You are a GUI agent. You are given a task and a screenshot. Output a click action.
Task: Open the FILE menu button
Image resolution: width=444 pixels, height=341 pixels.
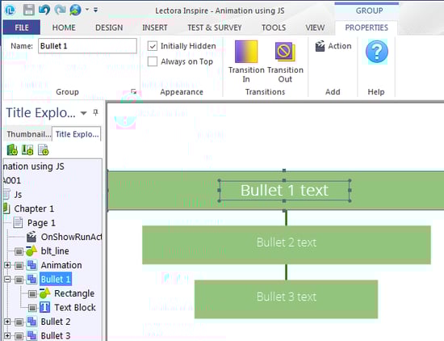(x=22, y=27)
